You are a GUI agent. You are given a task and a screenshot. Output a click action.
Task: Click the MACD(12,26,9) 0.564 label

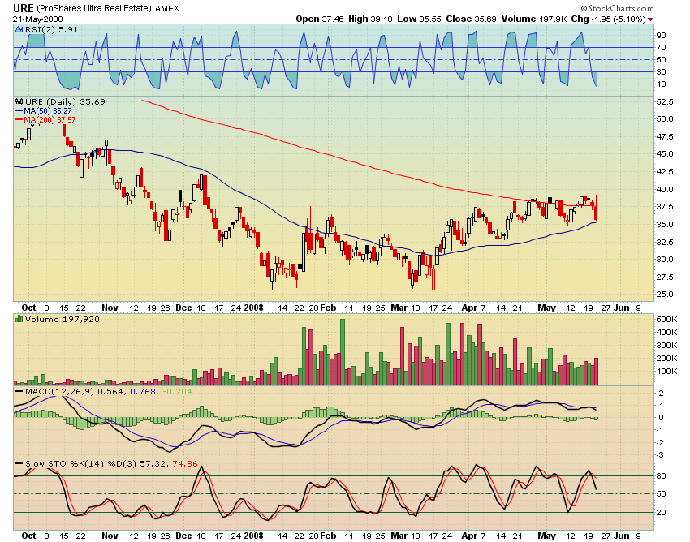(x=75, y=391)
